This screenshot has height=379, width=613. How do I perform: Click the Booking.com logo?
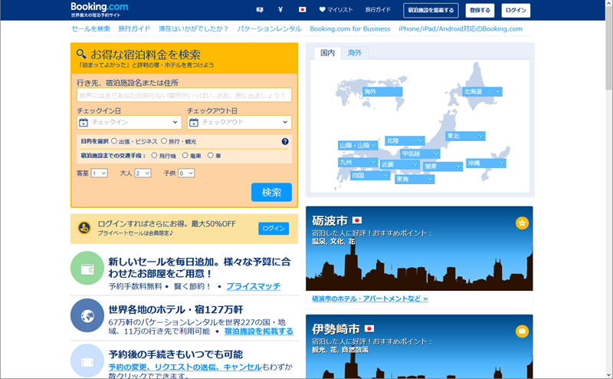pyautogui.click(x=100, y=7)
